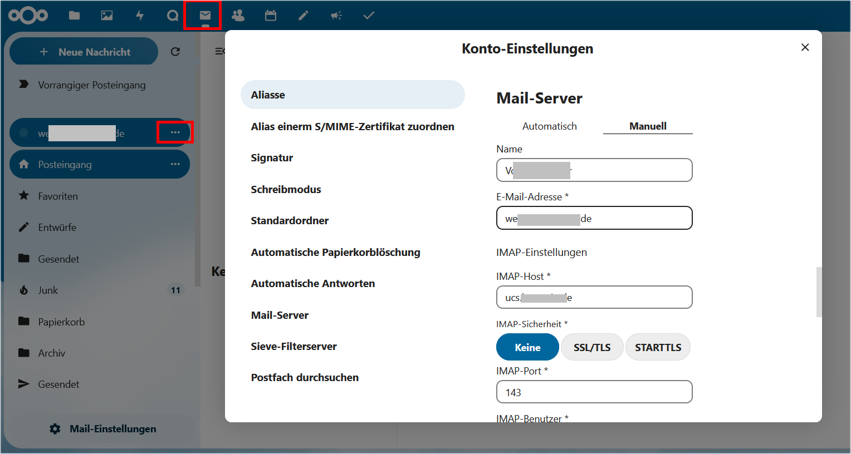Click the Neue Nachricht button

(85, 52)
